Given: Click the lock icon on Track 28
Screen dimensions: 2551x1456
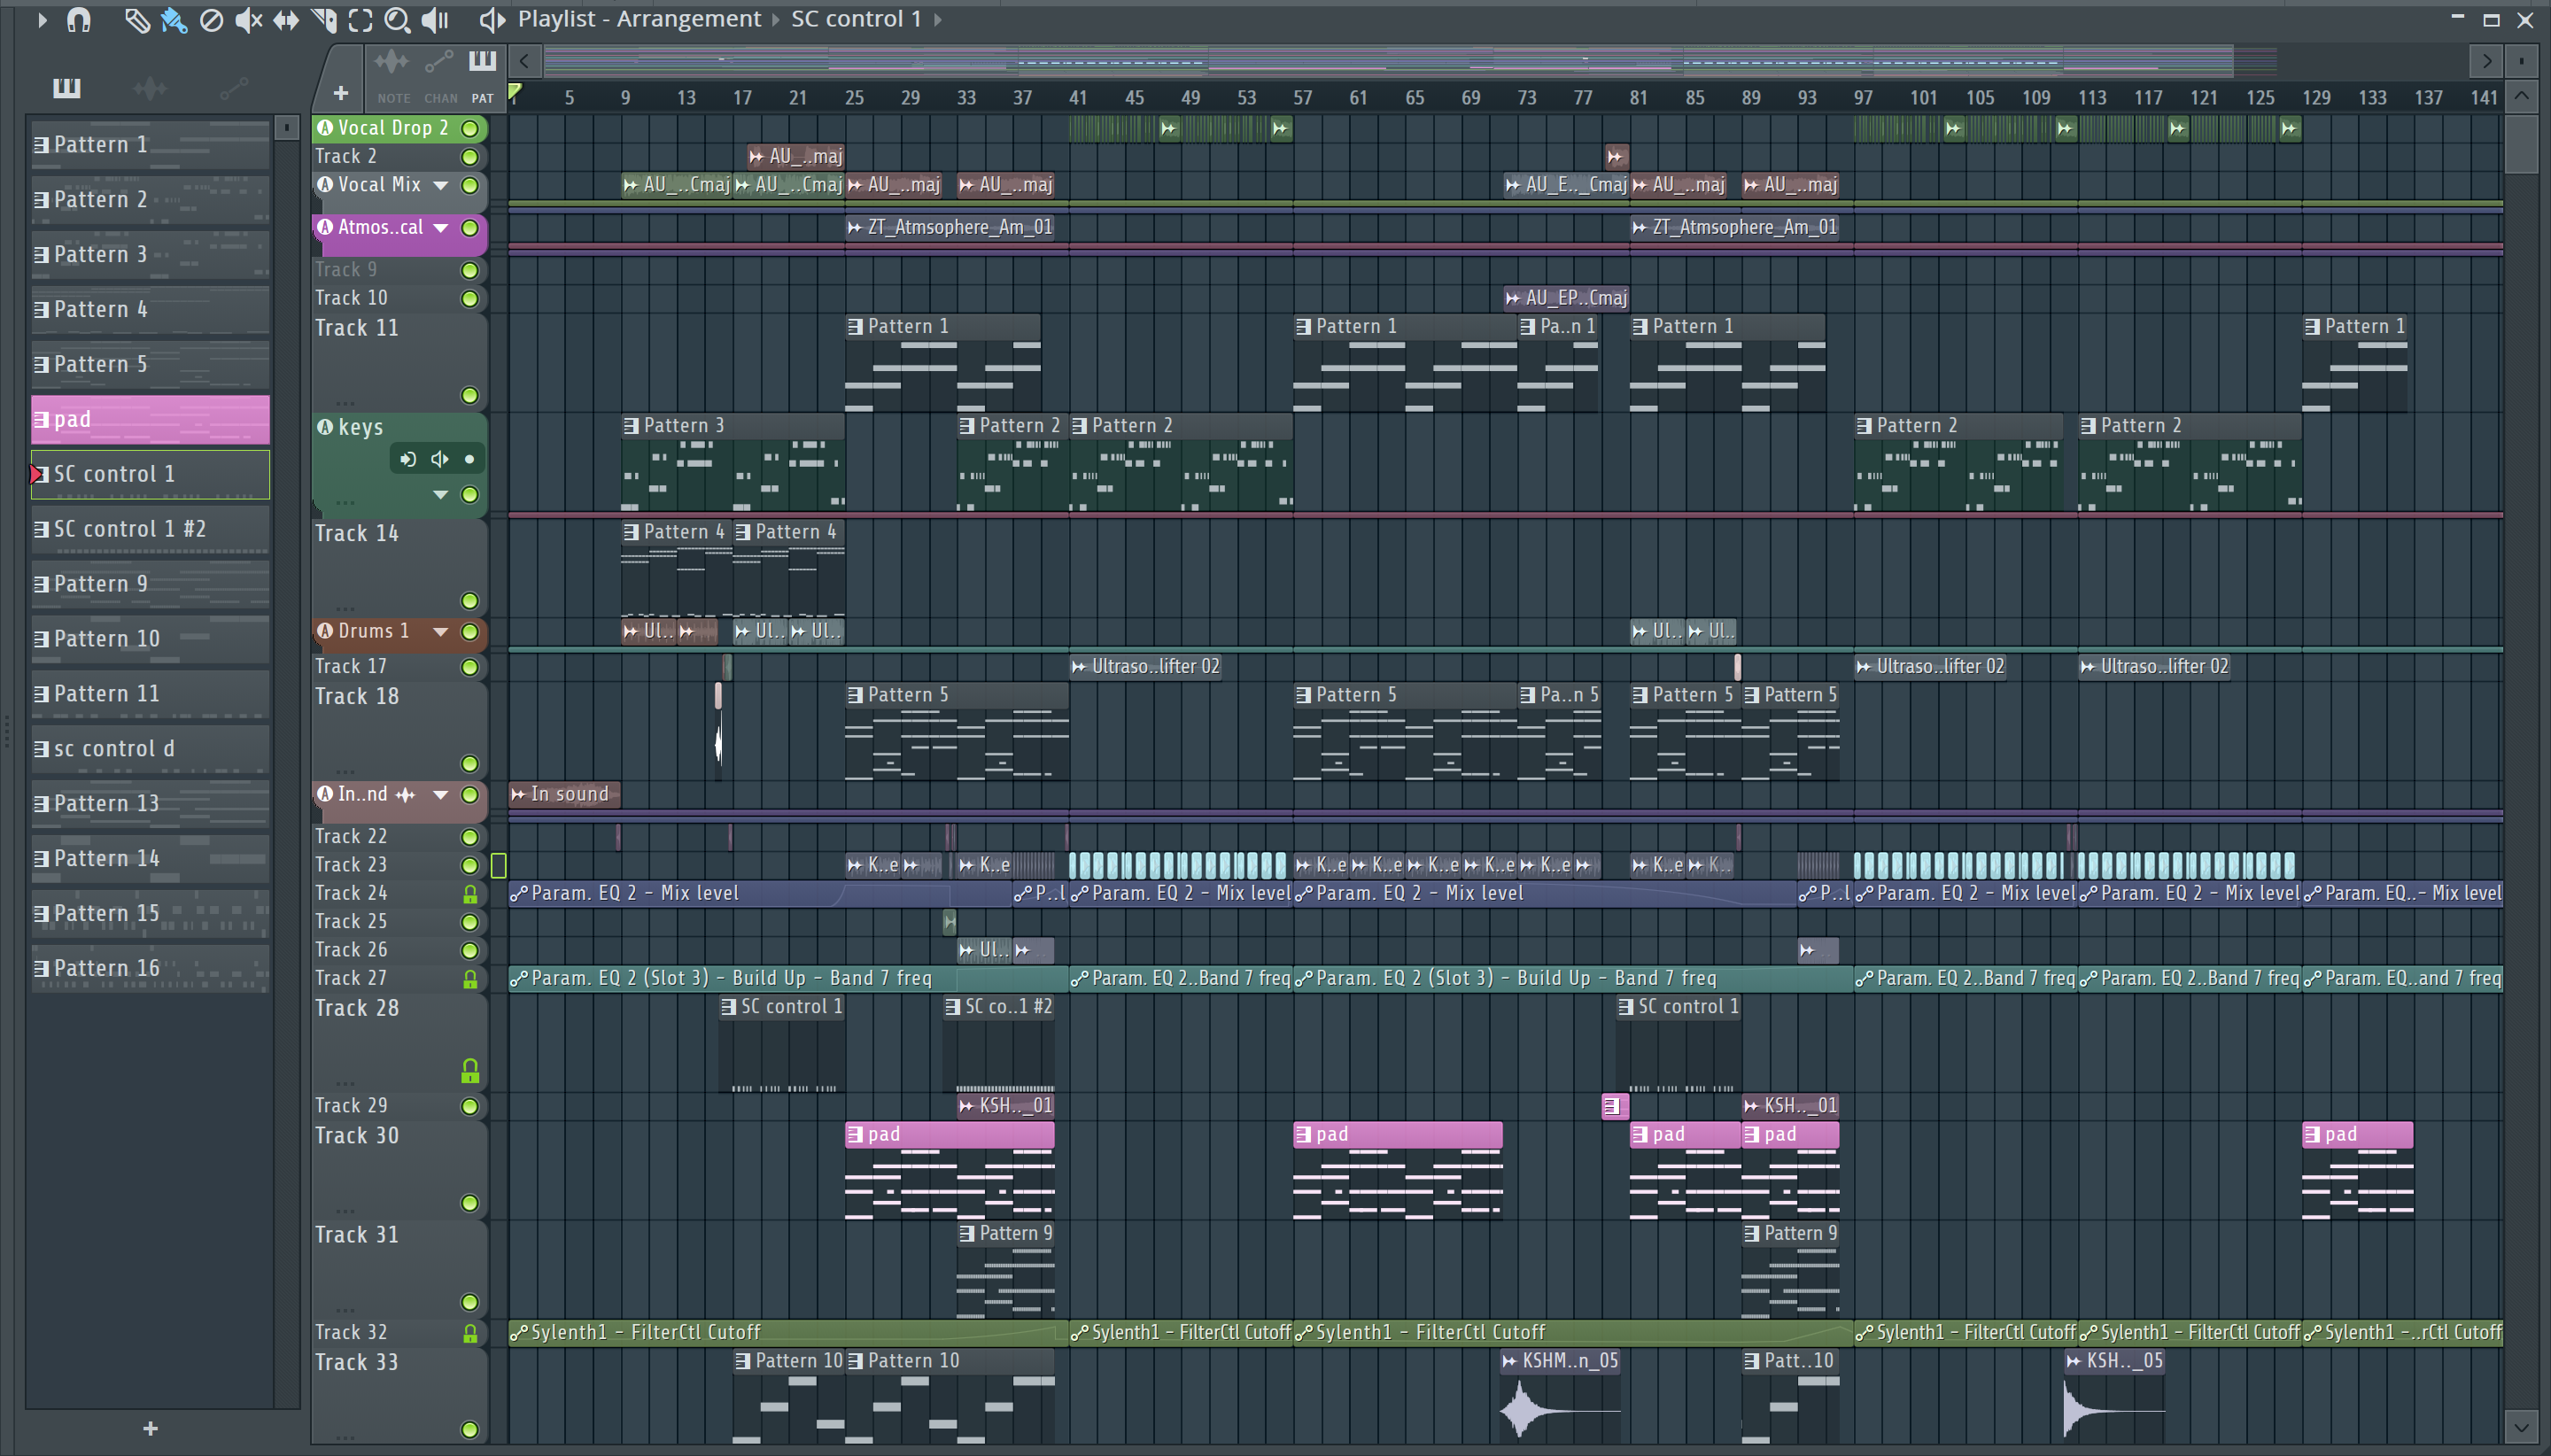Looking at the screenshot, I should pyautogui.click(x=470, y=1071).
